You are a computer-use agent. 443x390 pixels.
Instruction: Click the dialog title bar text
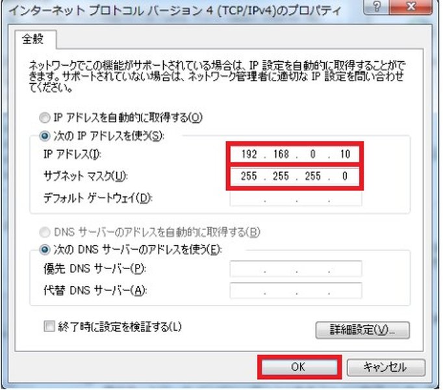(x=175, y=11)
